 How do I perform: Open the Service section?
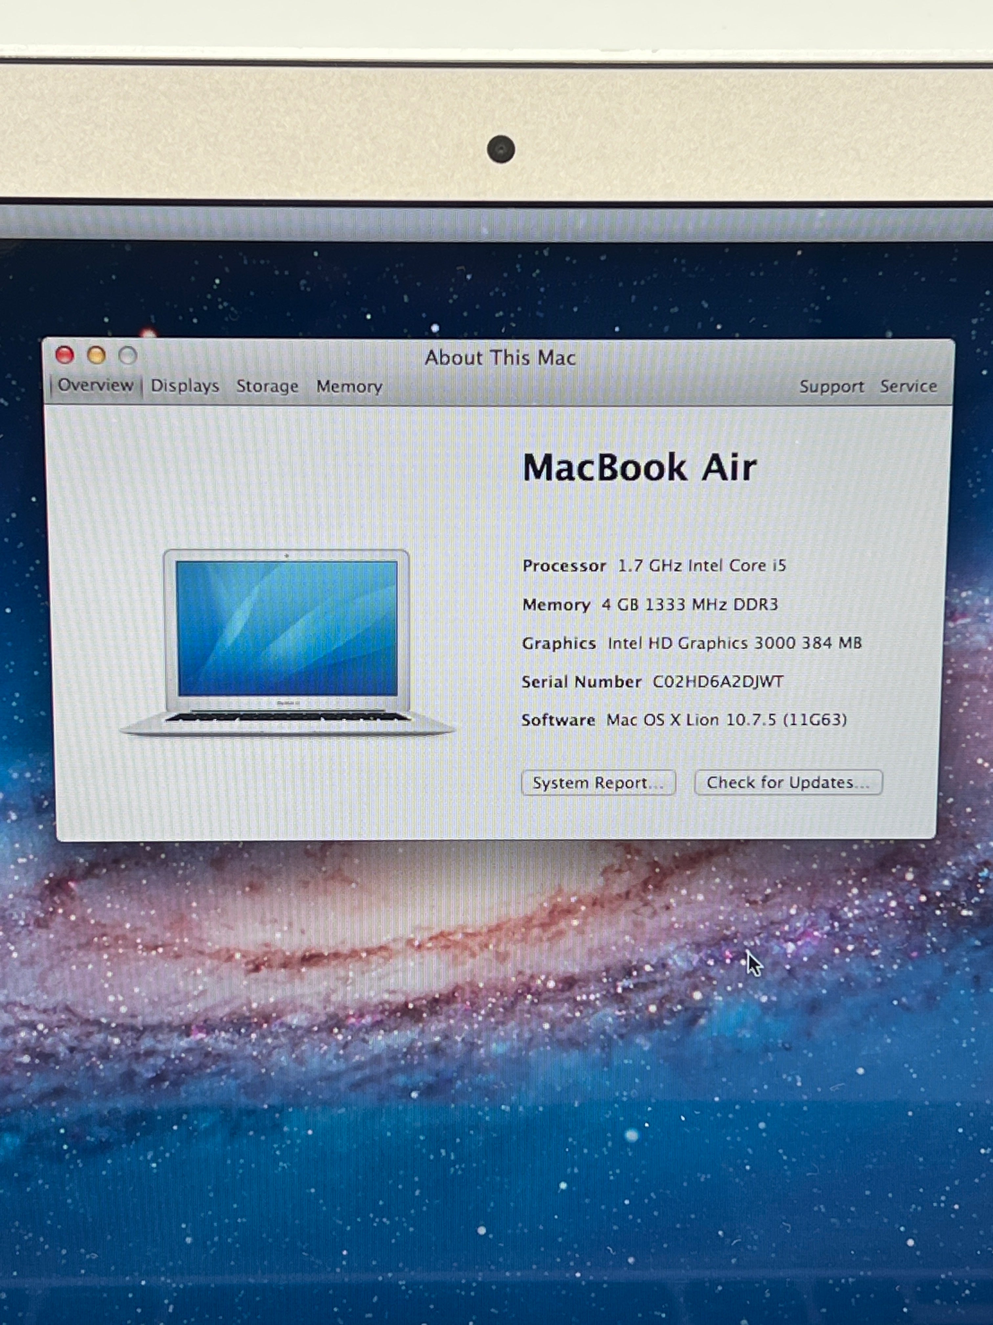tap(908, 386)
